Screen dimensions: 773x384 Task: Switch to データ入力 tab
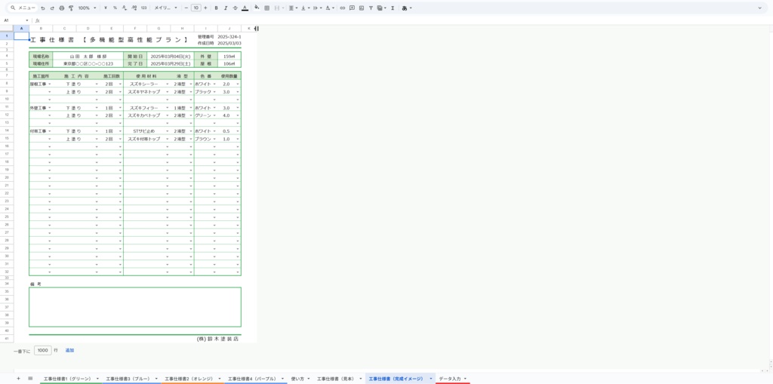[450, 379]
